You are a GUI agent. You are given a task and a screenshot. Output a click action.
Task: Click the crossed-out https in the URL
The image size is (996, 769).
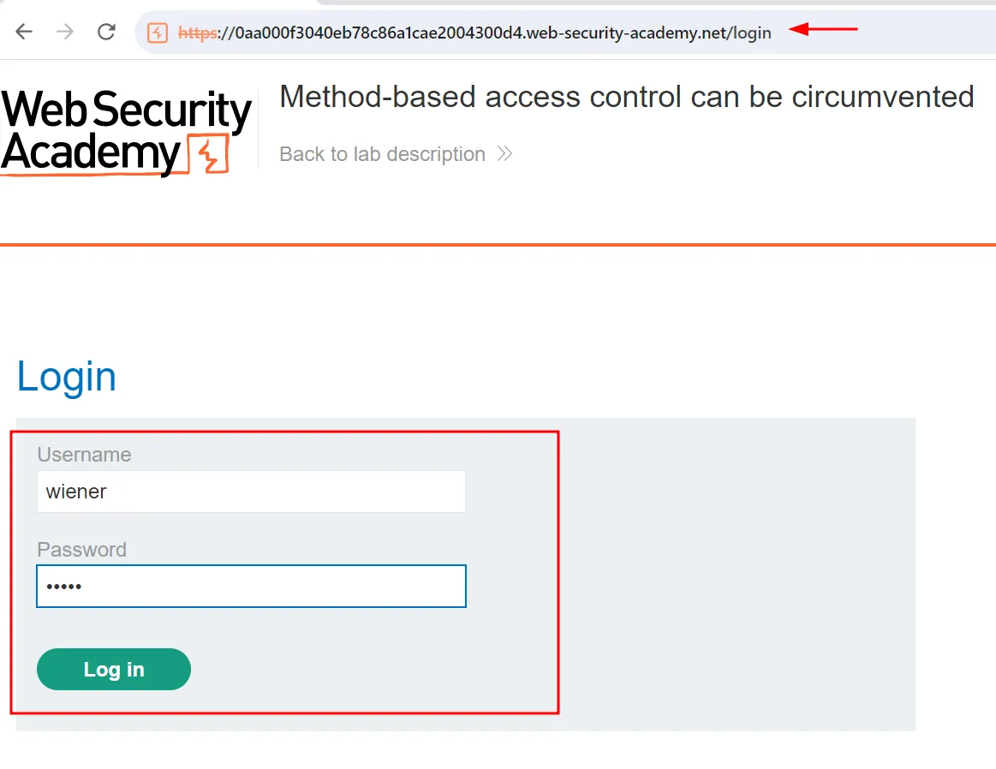tap(197, 33)
